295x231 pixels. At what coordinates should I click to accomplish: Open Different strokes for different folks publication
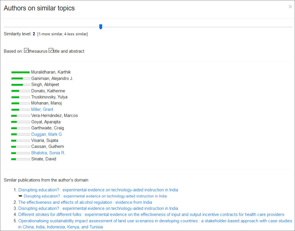click(x=151, y=214)
